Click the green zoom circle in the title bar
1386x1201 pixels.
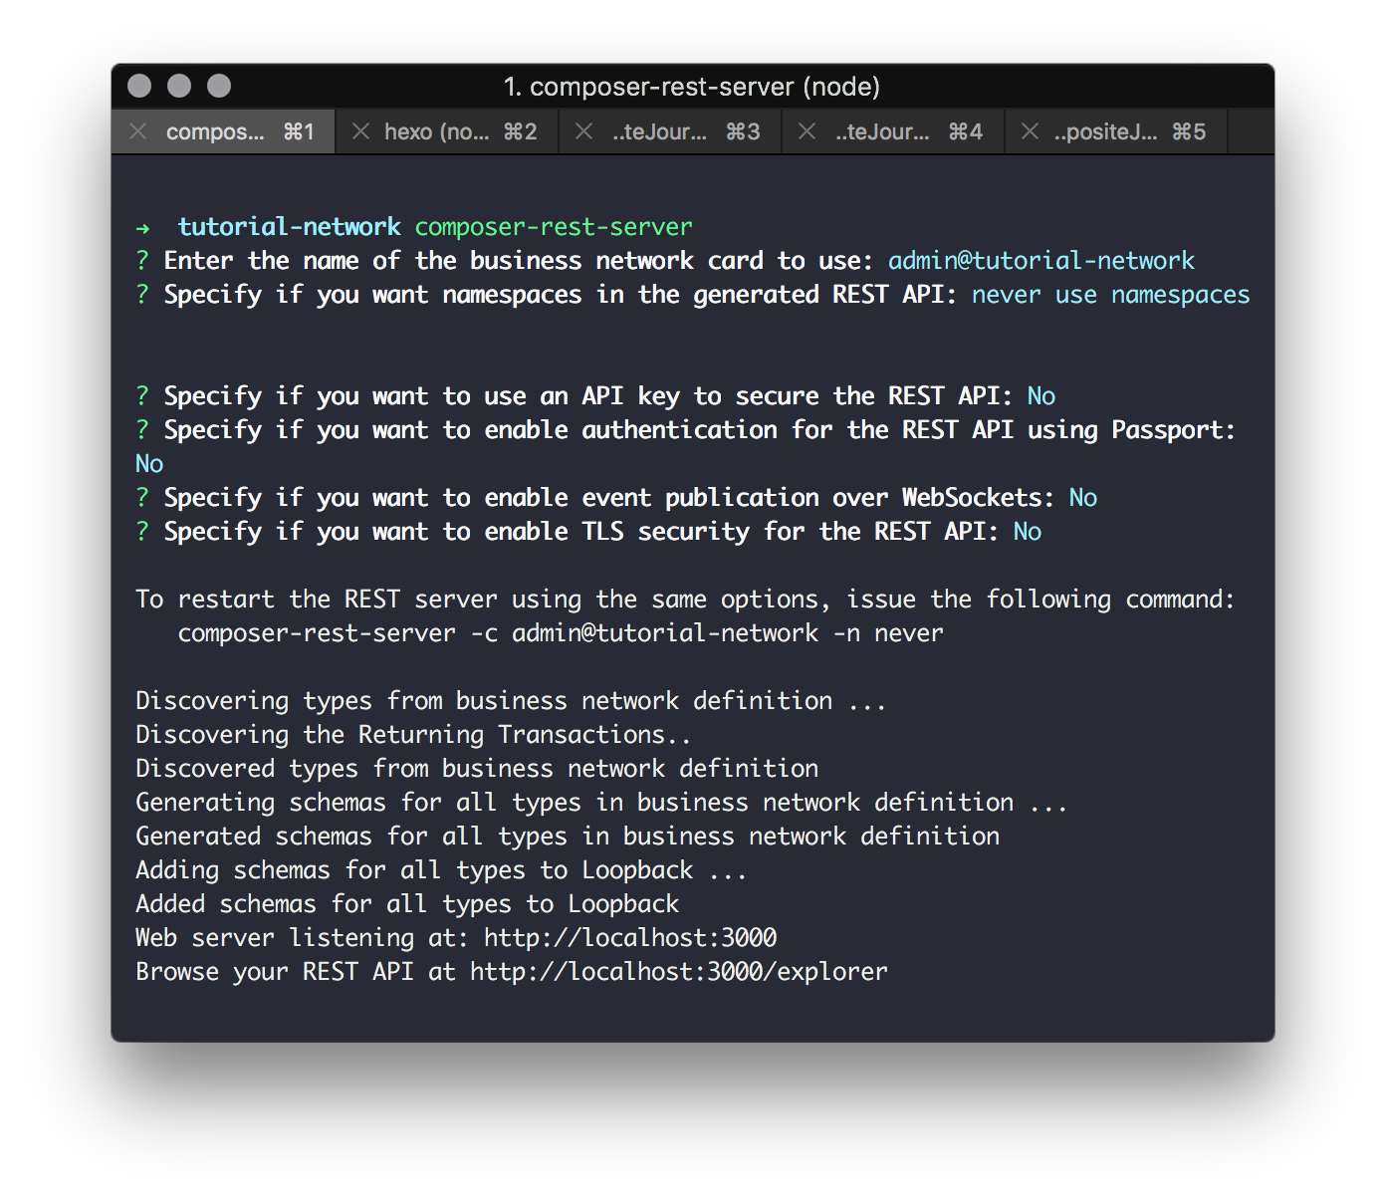218,86
